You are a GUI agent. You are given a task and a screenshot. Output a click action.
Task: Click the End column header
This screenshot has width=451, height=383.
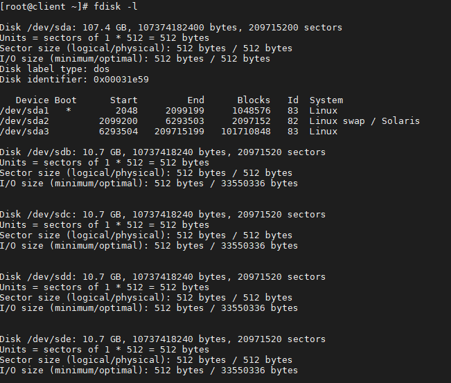pyautogui.click(x=196, y=100)
